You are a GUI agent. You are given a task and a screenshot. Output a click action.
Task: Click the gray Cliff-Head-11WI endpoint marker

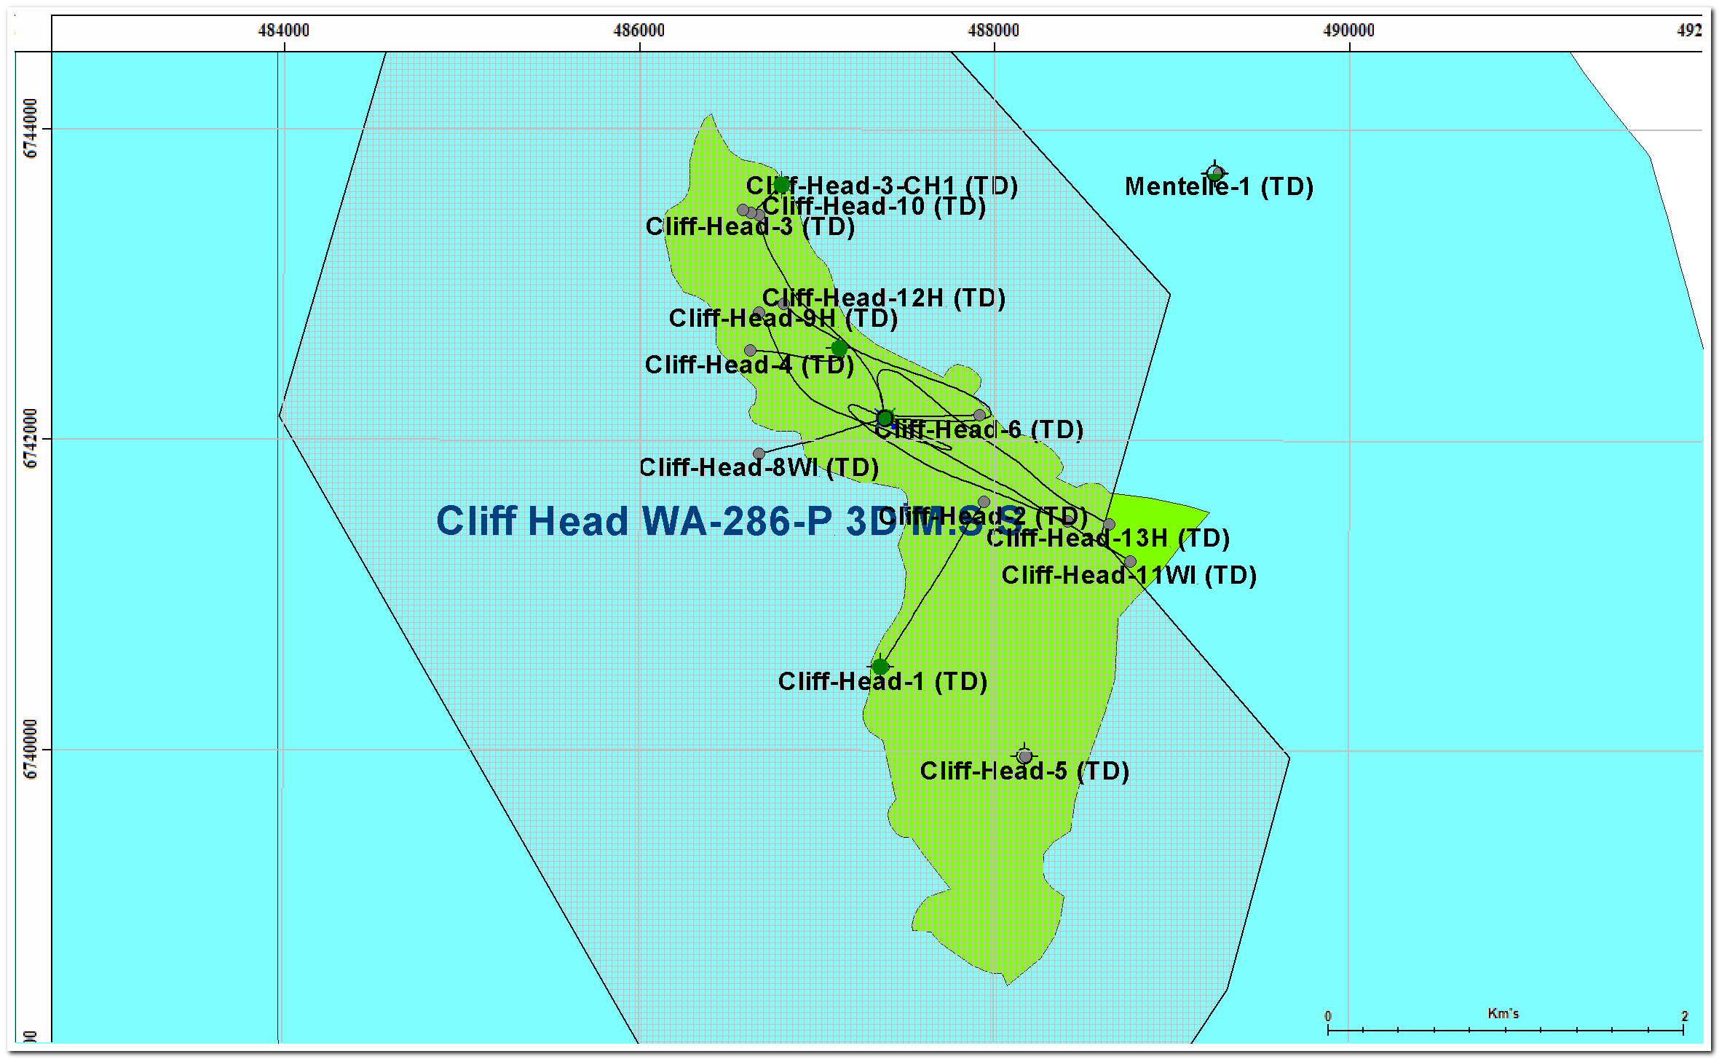(1130, 561)
